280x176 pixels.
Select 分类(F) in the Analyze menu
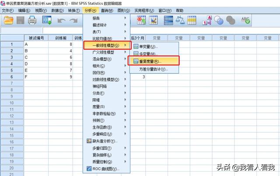[107, 93]
